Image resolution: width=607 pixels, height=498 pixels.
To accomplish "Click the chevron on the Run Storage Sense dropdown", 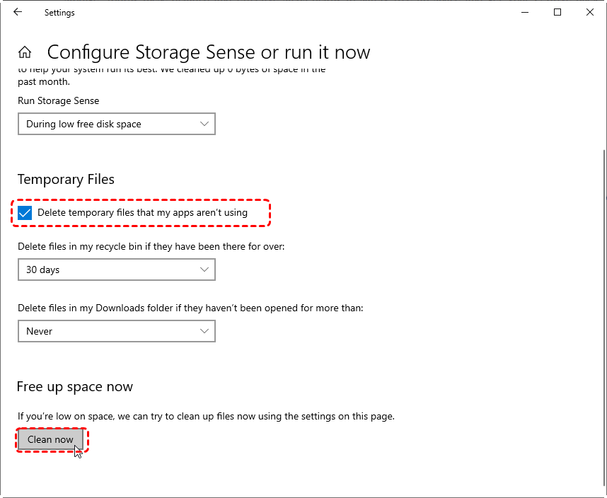I will 204,124.
